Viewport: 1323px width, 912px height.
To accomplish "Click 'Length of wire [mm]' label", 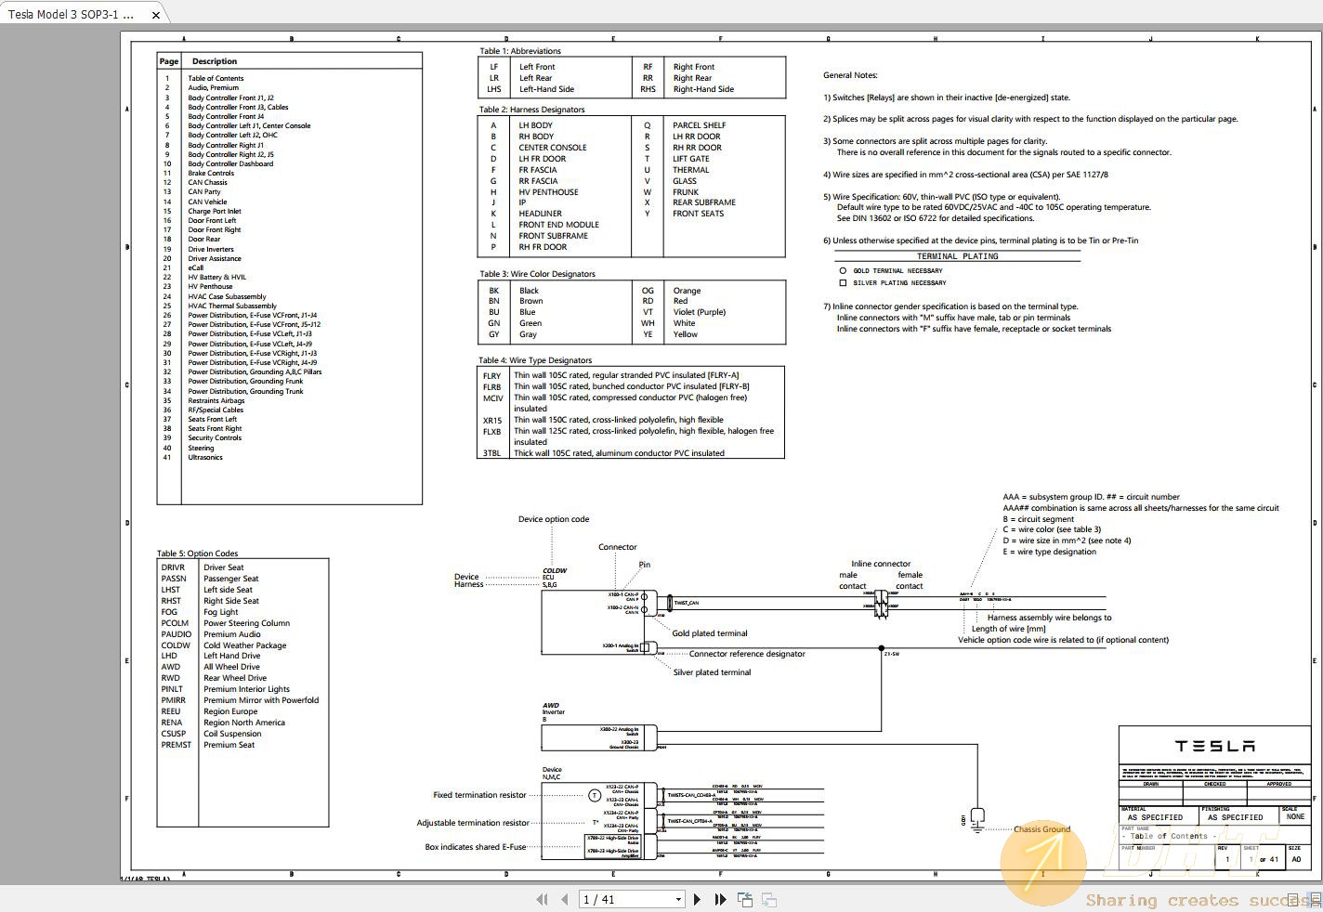I will coord(1008,629).
